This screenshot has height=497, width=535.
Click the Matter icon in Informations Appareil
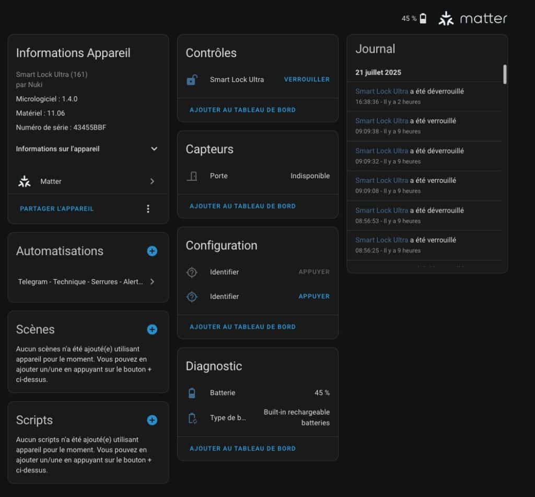[24, 181]
